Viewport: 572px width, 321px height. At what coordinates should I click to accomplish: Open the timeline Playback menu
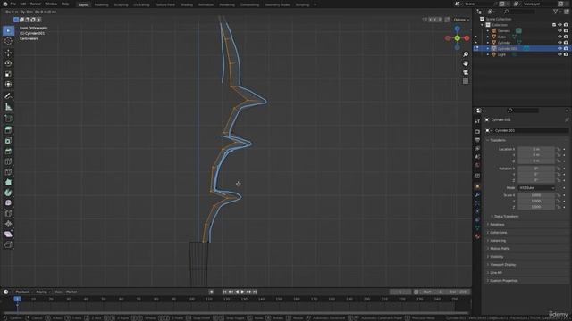pyautogui.click(x=24, y=292)
